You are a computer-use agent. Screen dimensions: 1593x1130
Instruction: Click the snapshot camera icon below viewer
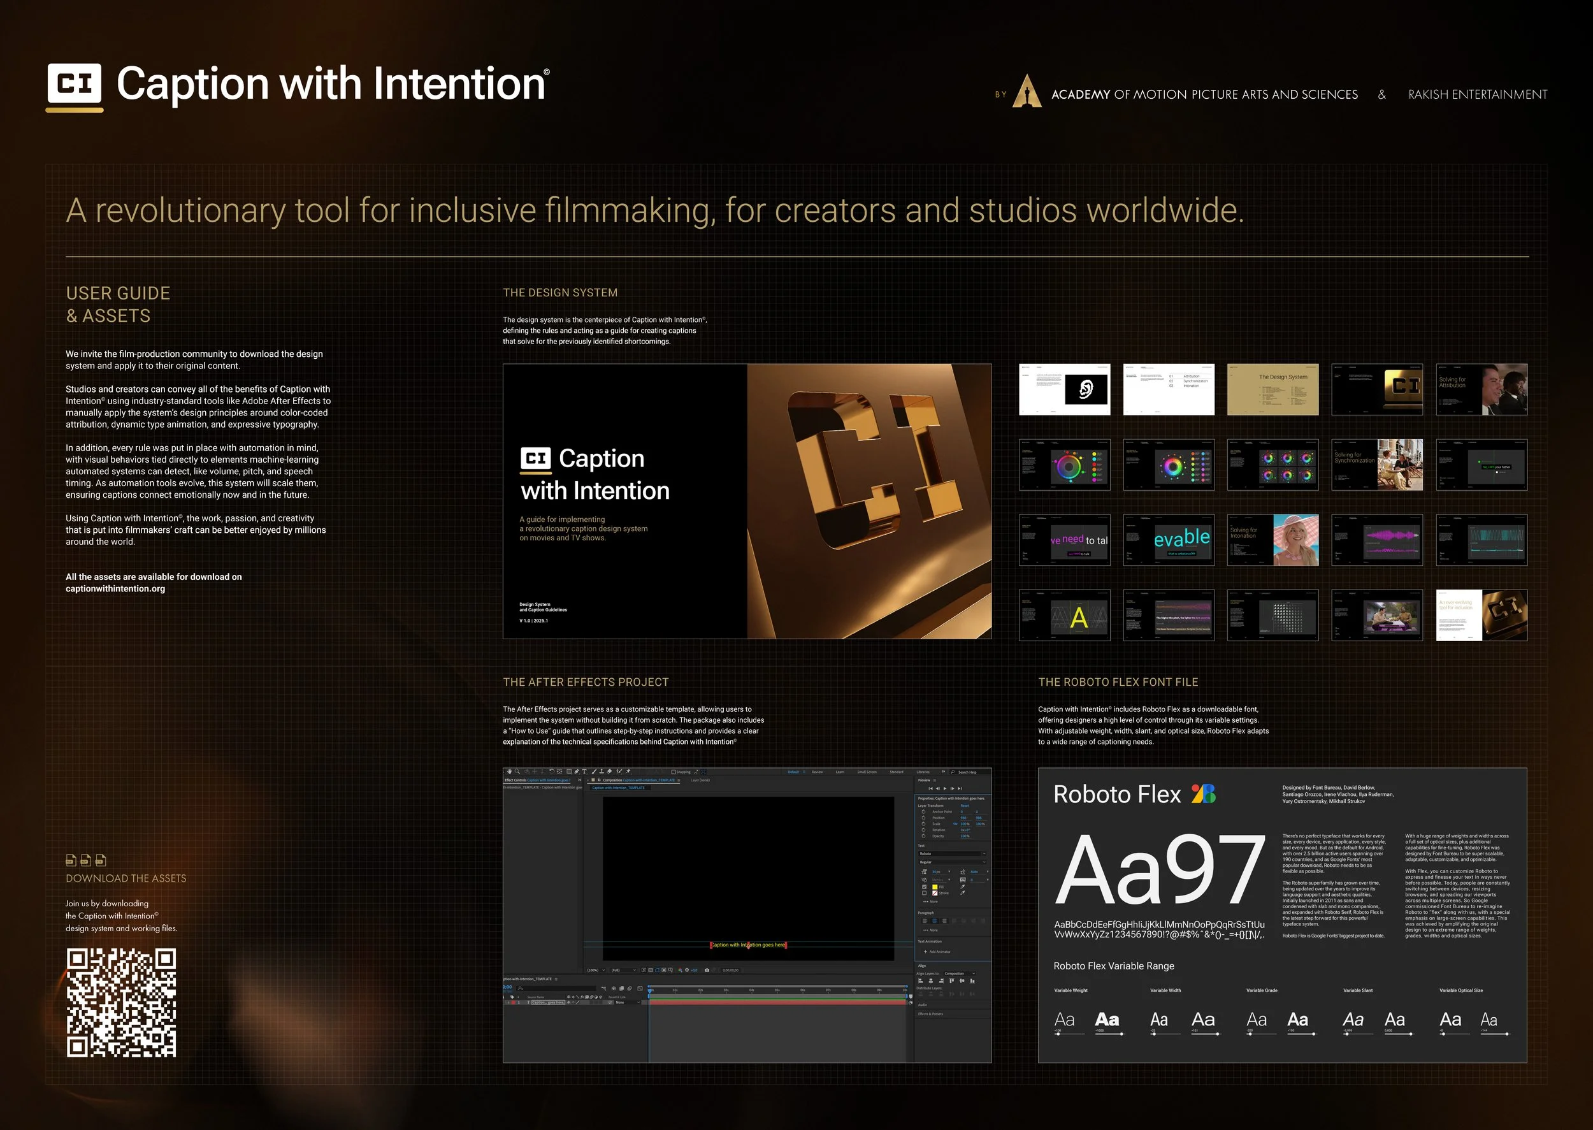(707, 971)
